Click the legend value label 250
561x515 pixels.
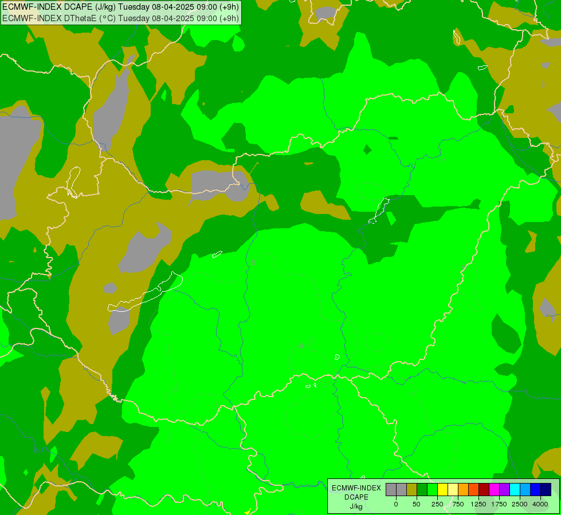[x=437, y=504]
